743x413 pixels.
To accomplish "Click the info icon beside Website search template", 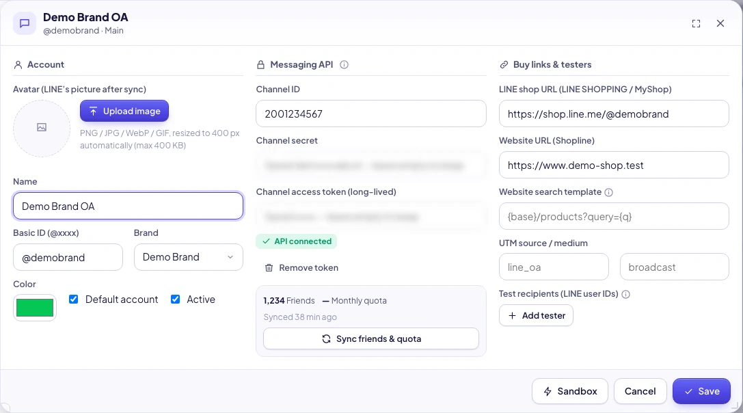I will tap(609, 192).
